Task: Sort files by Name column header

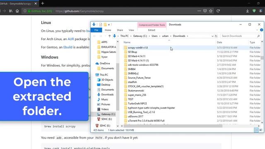Action: (x=127, y=42)
